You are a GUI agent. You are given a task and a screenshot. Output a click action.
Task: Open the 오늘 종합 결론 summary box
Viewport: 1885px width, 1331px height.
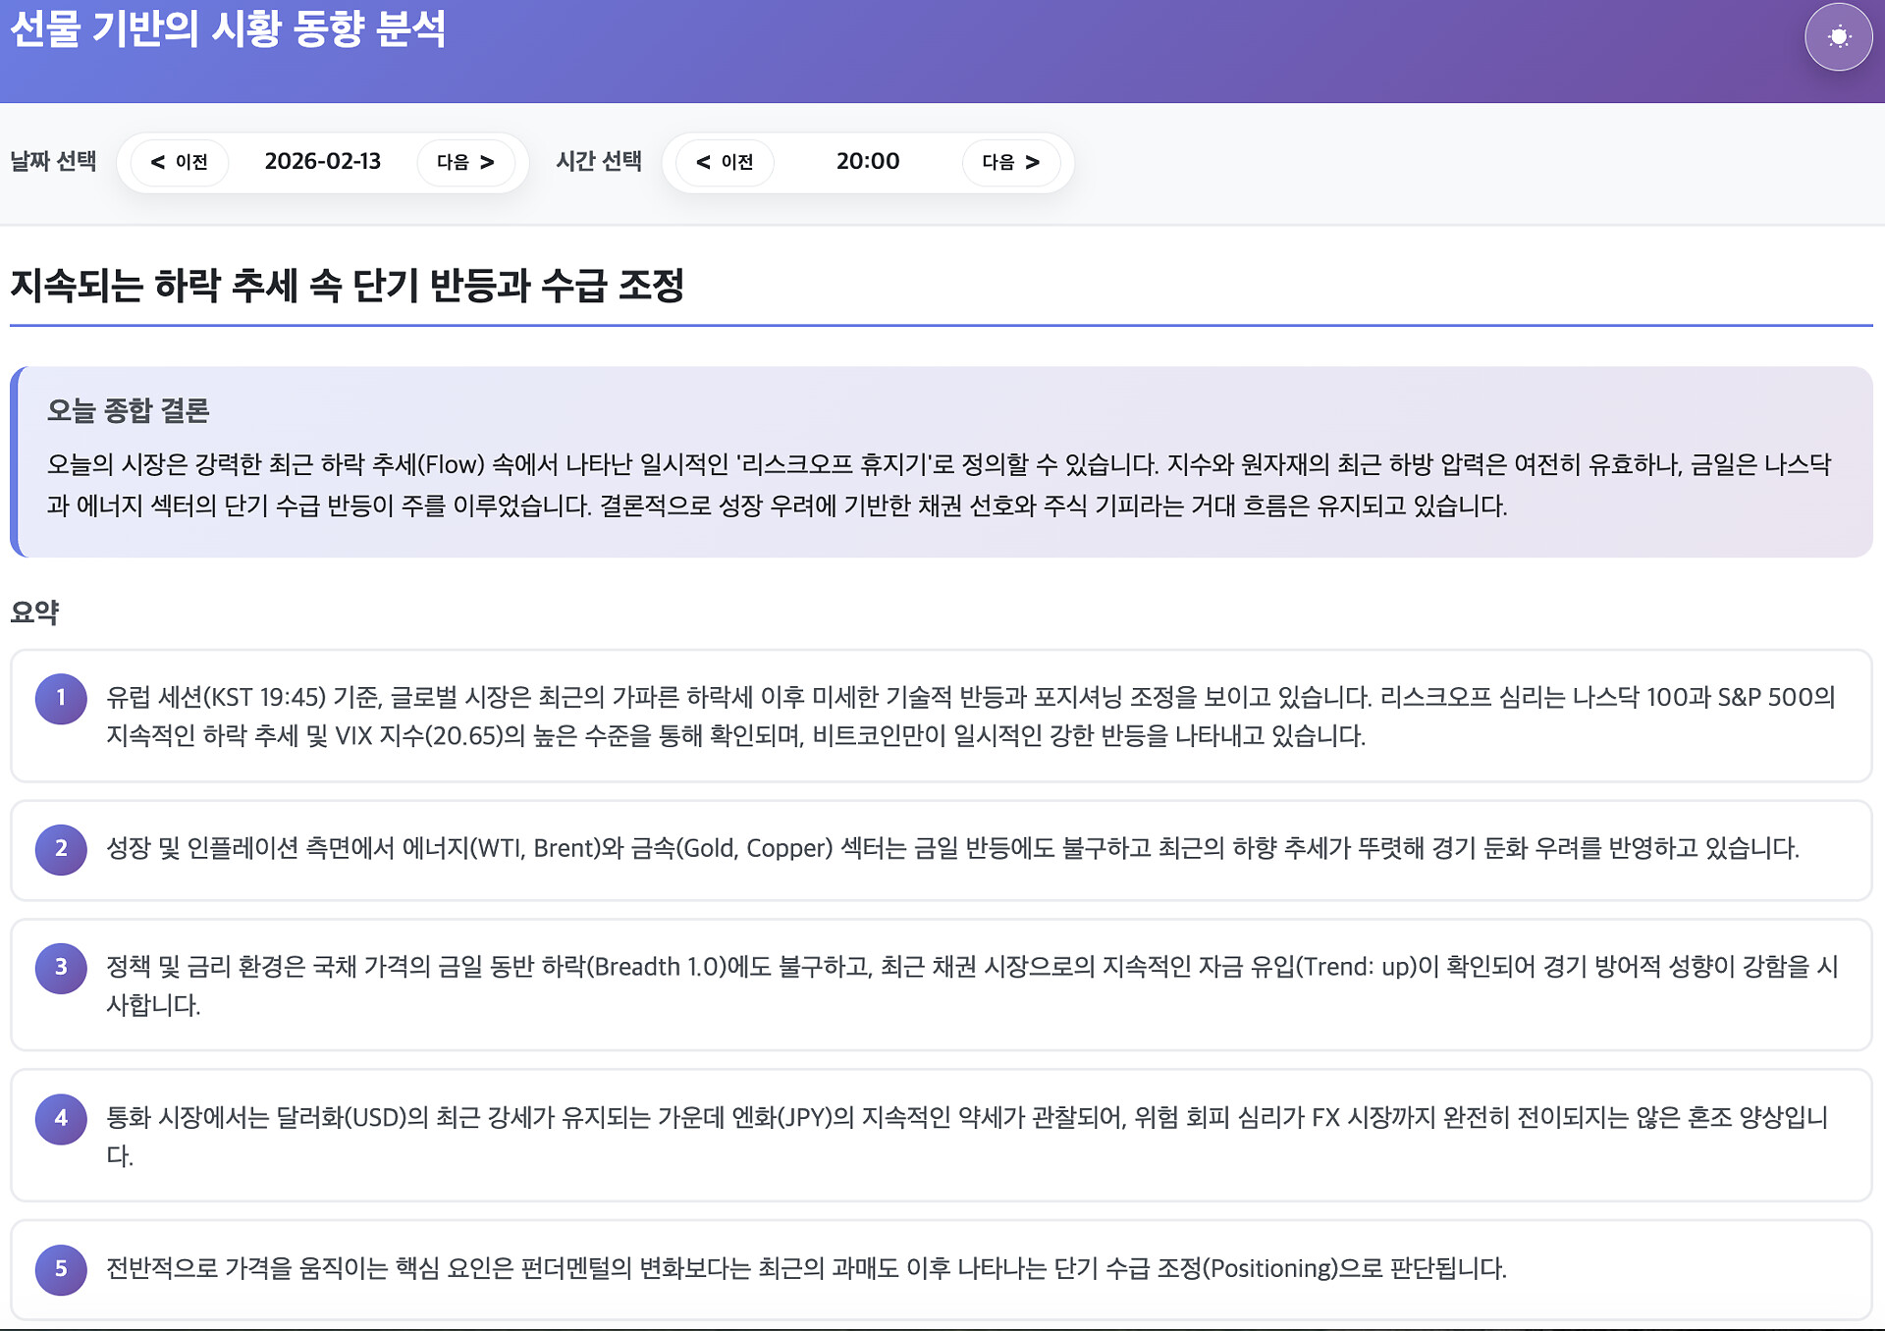pos(942,461)
